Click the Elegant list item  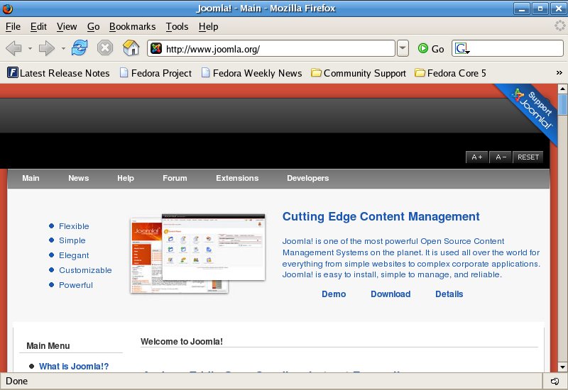point(74,255)
